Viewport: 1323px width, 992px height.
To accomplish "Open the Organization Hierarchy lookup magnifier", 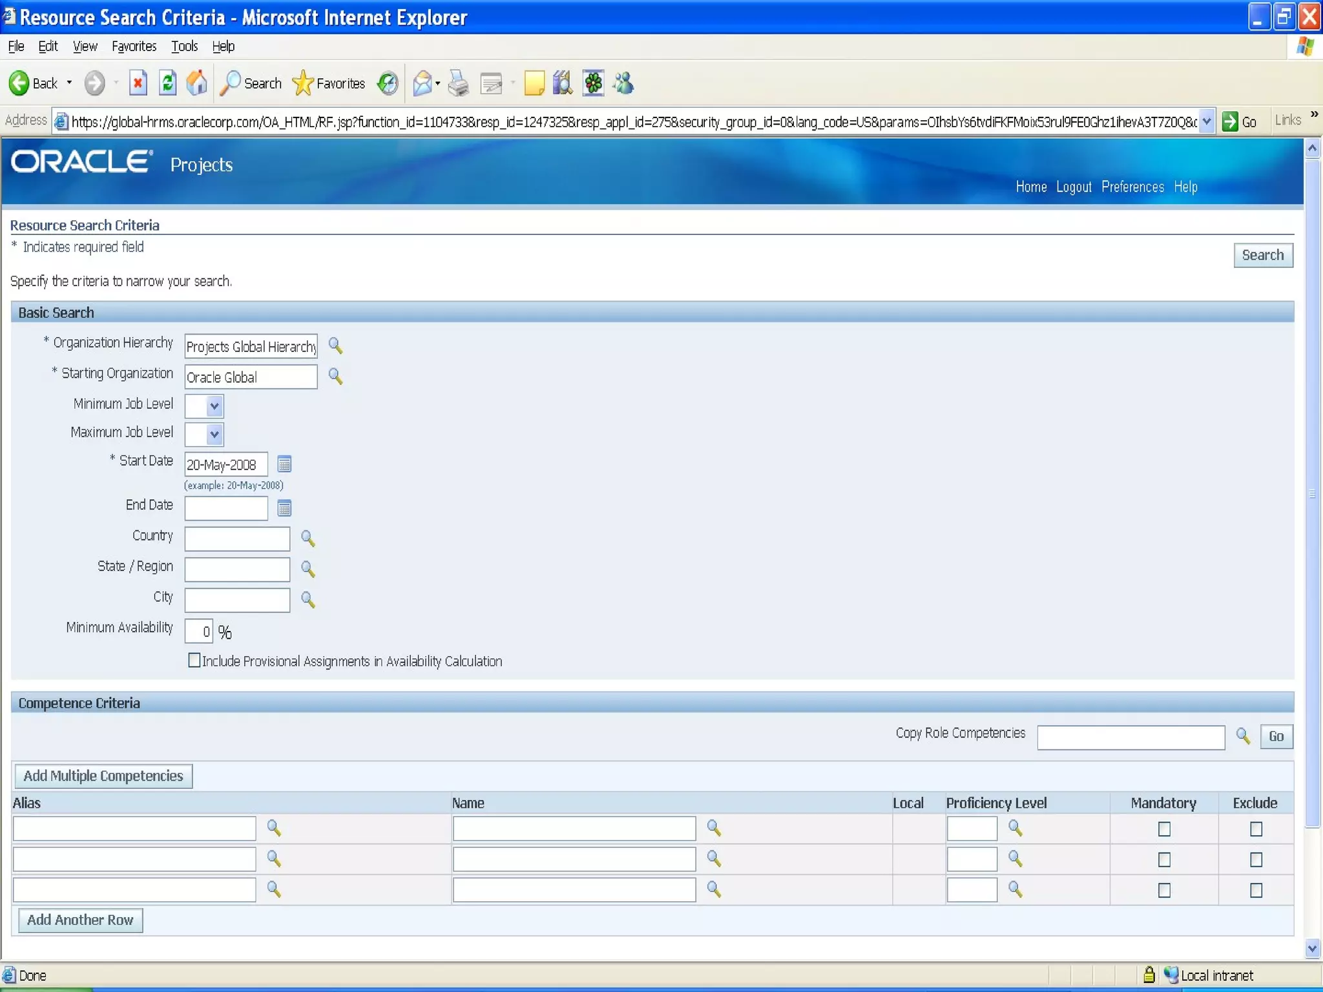I will point(335,346).
